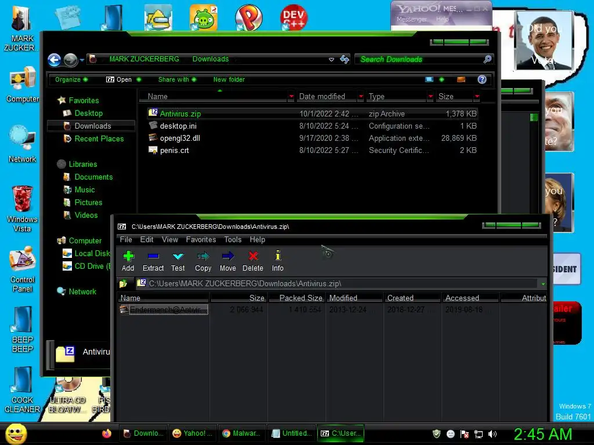Click the change view icon in Explorer
This screenshot has height=445, width=594.
[429, 79]
